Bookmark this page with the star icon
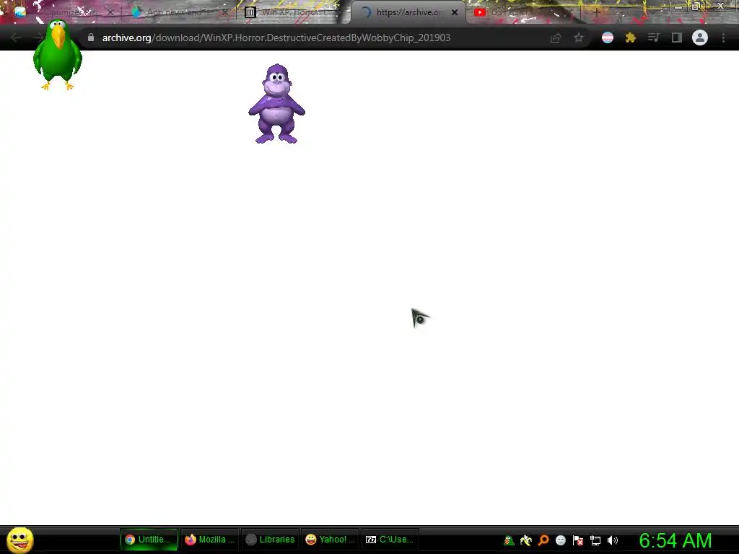Viewport: 739px width, 554px height. pos(579,38)
